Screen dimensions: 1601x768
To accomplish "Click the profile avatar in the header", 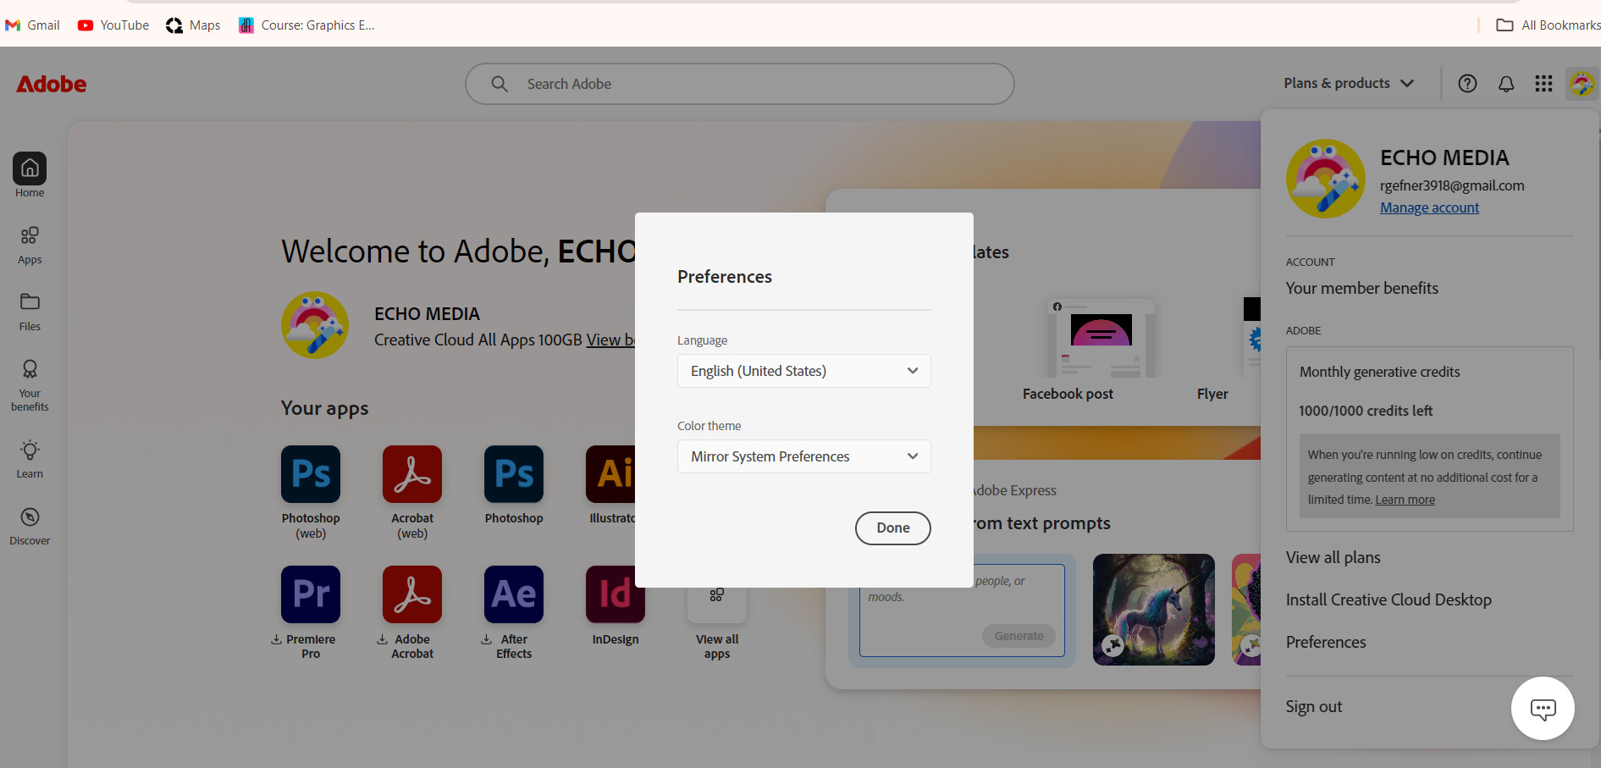I will click(1582, 83).
